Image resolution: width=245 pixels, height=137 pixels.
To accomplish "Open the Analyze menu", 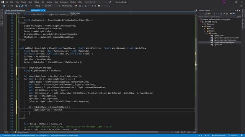I will 49,2.
